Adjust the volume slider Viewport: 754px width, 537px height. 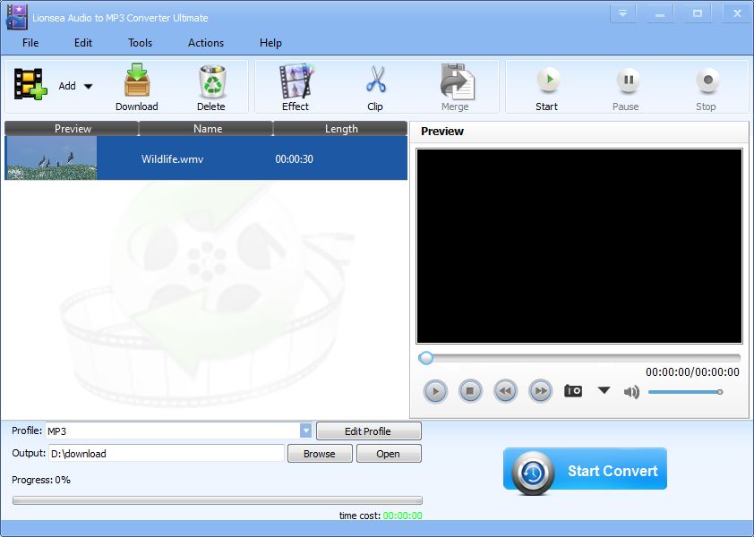point(685,392)
